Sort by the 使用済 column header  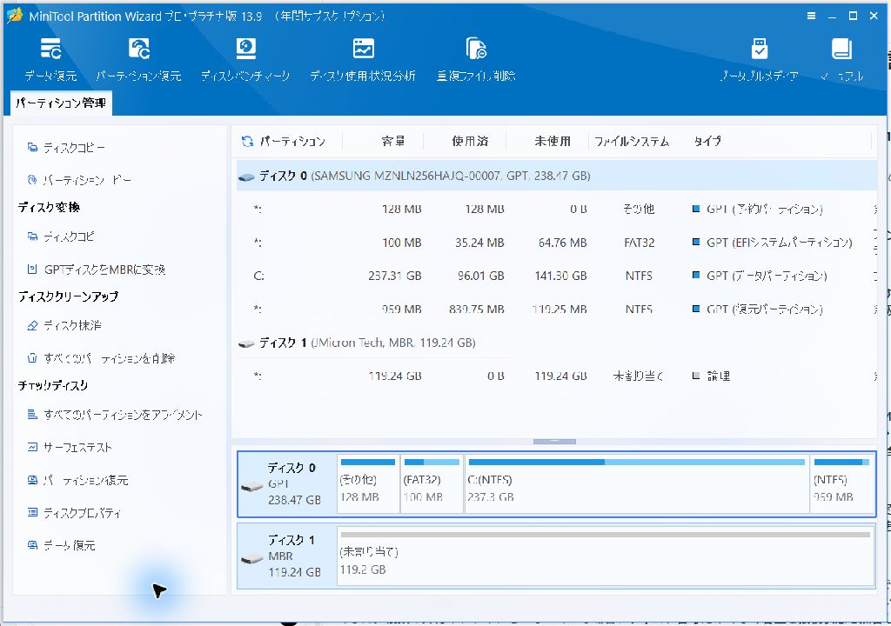[x=470, y=141]
